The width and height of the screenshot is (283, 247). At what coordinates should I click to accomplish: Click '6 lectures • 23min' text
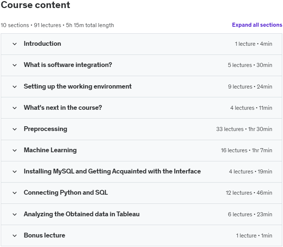click(250, 214)
